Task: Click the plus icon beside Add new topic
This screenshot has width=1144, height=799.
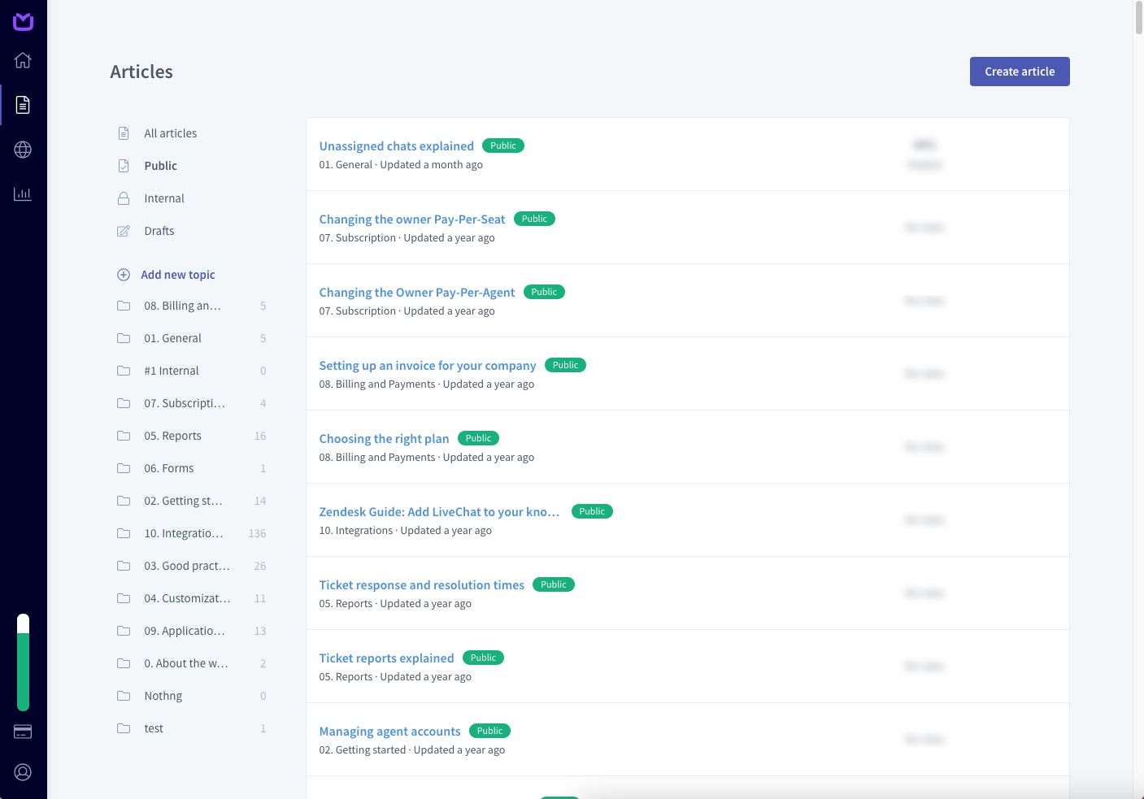Action: pos(124,275)
